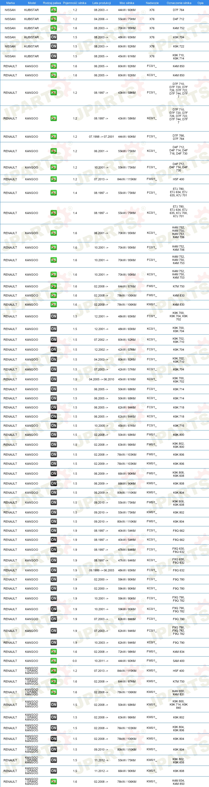
Task: Click ON icon in Kangoo K9K 800 50kW row
Action: coord(54,435)
